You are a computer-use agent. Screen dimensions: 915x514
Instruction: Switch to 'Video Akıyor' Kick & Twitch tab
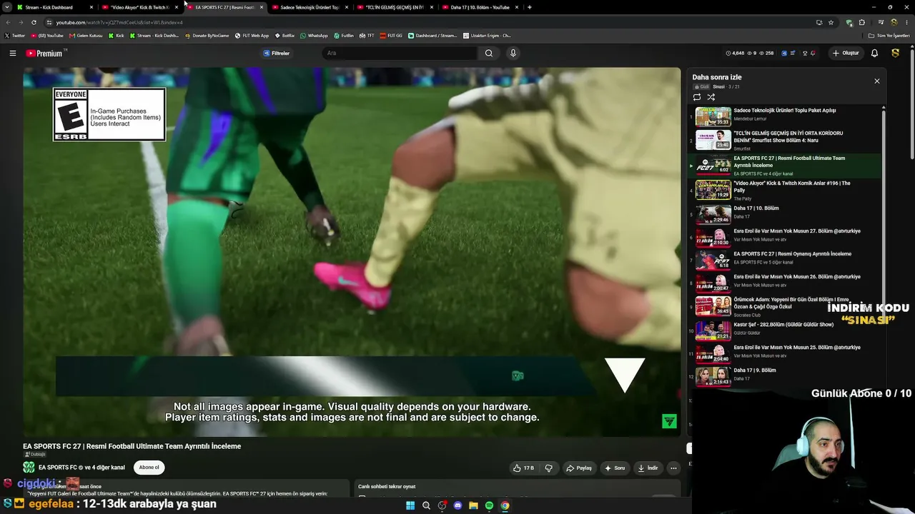coord(140,7)
